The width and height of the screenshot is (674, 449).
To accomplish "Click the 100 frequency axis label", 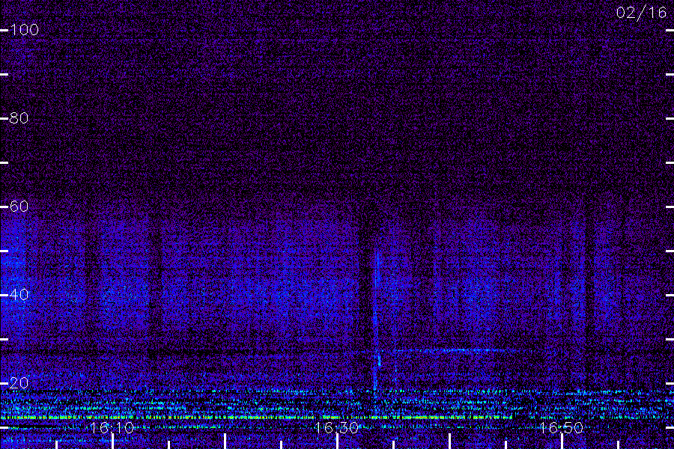I will point(25,30).
